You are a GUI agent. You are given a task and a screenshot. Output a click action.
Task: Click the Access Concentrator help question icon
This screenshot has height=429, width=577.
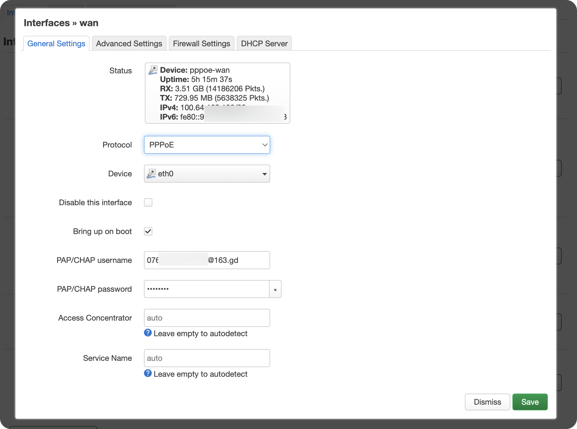point(148,333)
